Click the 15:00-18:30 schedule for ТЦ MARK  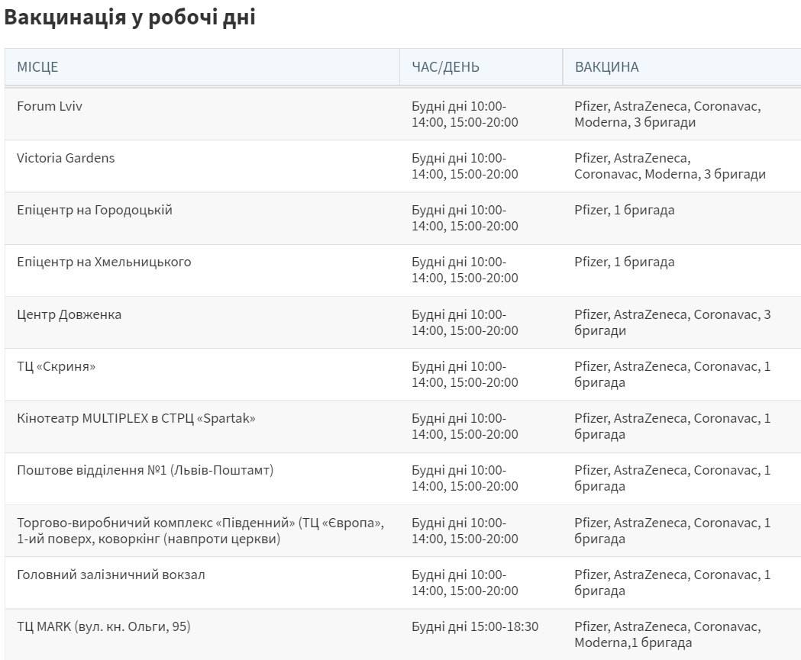point(474,627)
